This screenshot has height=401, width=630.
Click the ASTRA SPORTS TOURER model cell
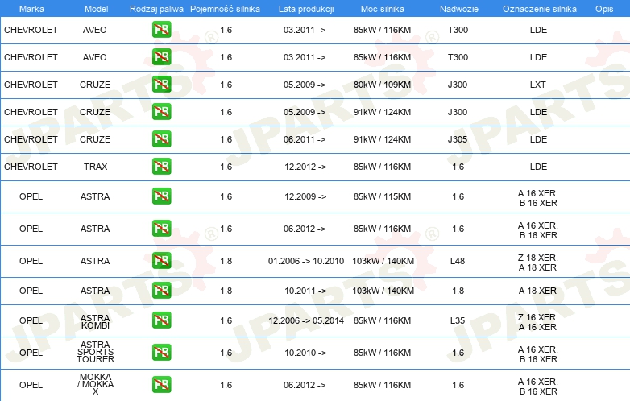95,352
